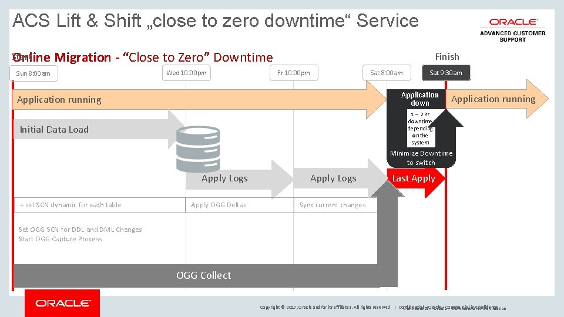Select the 'Fr 10:00pm' time marker
The width and height of the screenshot is (564, 317).
294,73
